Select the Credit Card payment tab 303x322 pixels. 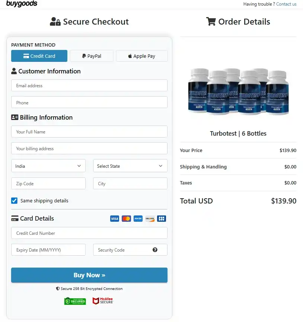39,56
